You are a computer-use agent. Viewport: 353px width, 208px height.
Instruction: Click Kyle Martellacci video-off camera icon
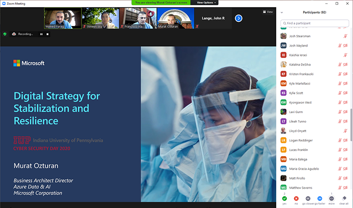345,83
